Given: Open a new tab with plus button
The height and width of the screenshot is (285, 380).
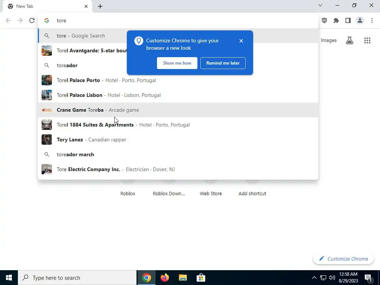Looking at the screenshot, I should [100, 6].
